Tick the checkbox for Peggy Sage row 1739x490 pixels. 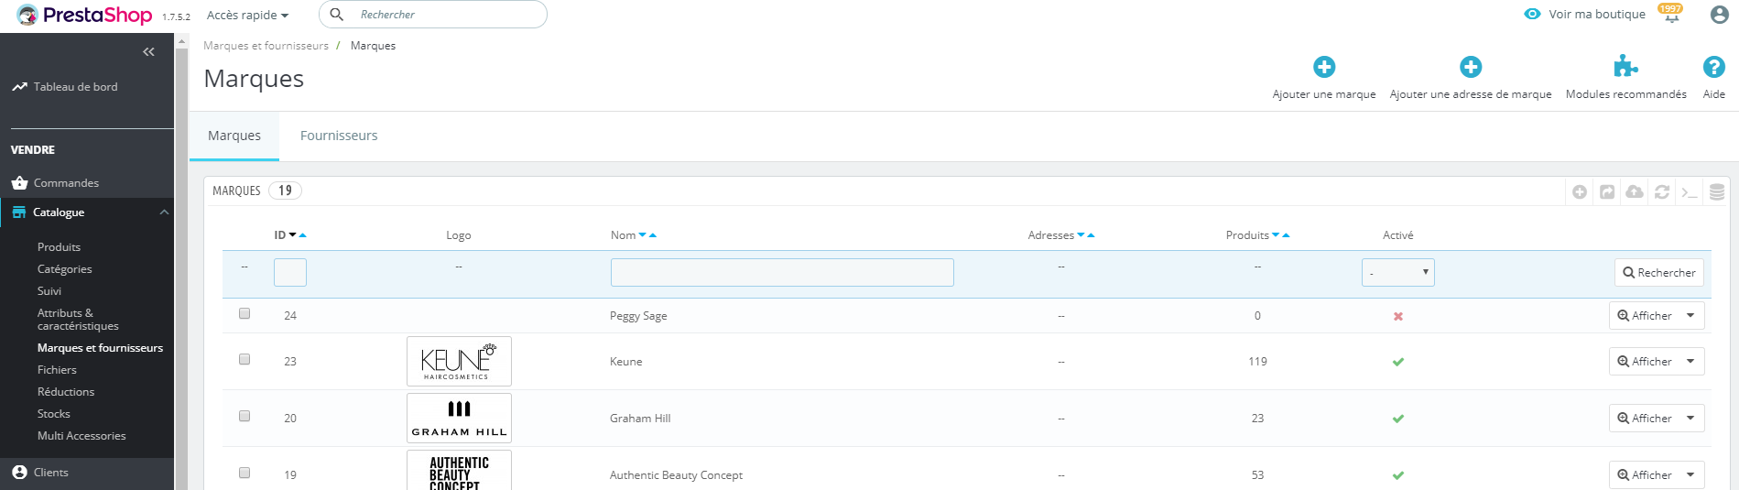(x=245, y=313)
